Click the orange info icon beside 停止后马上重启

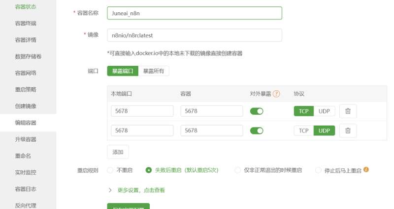click(x=366, y=169)
